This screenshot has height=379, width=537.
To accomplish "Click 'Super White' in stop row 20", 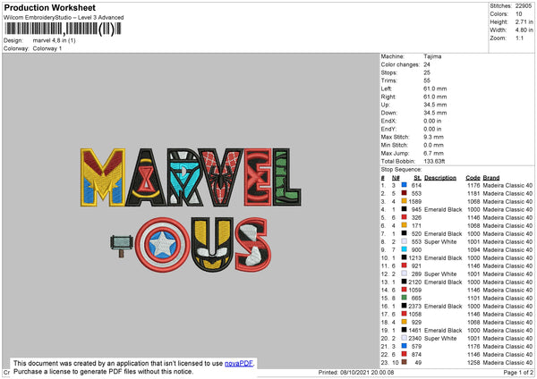I will (440, 338).
